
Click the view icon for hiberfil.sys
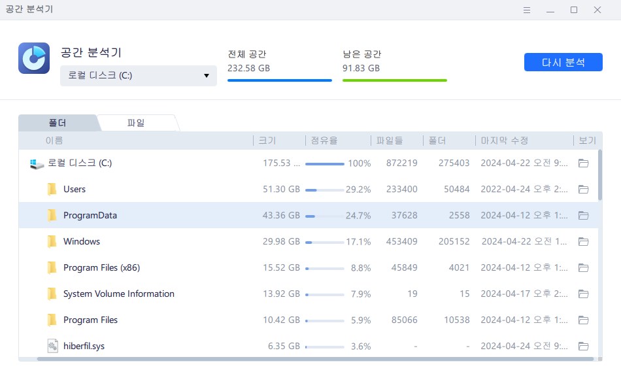click(584, 347)
